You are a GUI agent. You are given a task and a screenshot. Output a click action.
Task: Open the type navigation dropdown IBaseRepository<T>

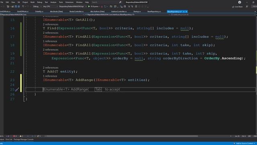(127, 14)
